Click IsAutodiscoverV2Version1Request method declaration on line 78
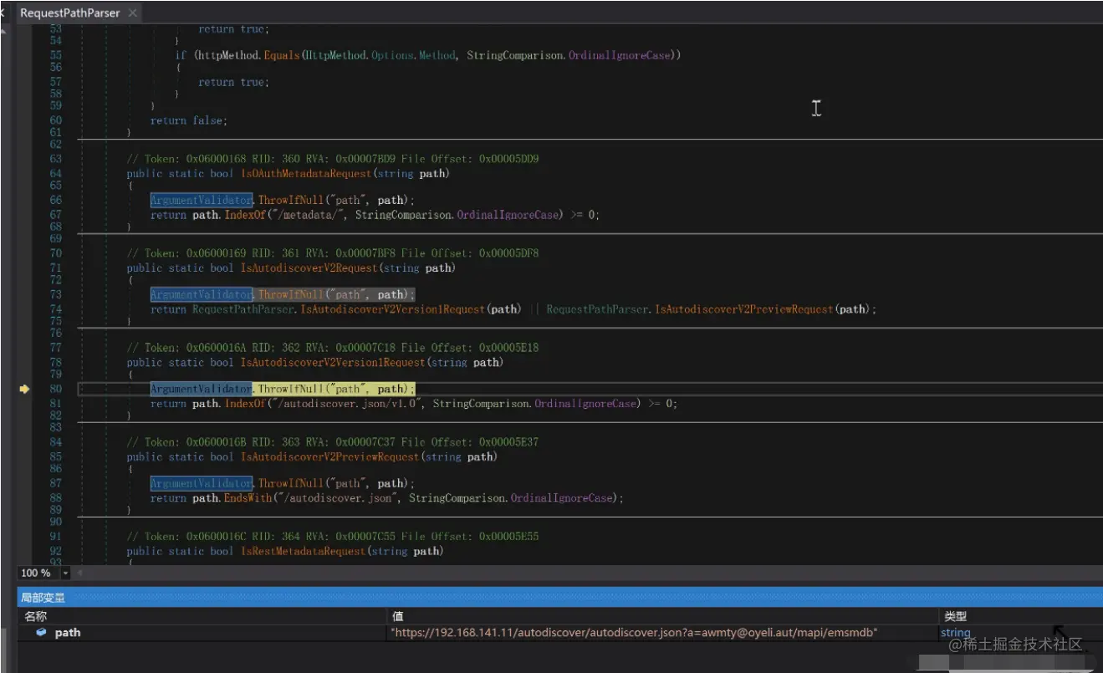 pyautogui.click(x=334, y=363)
